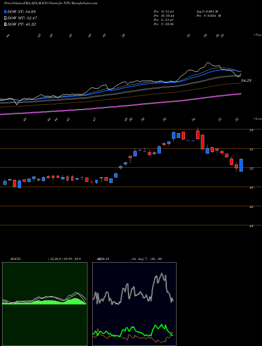Click the 'Pre O: 51.41' value
This screenshot has height=346, width=262.
click(164, 12)
